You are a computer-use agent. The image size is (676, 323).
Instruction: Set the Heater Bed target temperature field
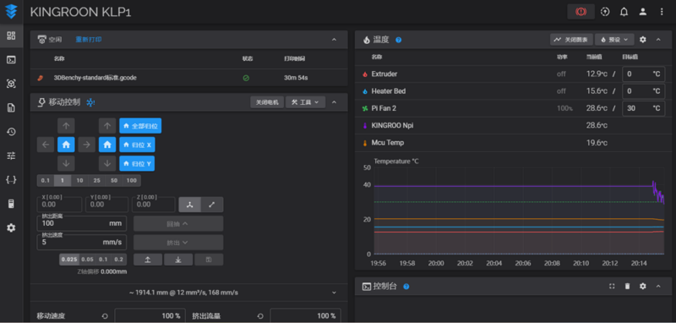click(644, 91)
